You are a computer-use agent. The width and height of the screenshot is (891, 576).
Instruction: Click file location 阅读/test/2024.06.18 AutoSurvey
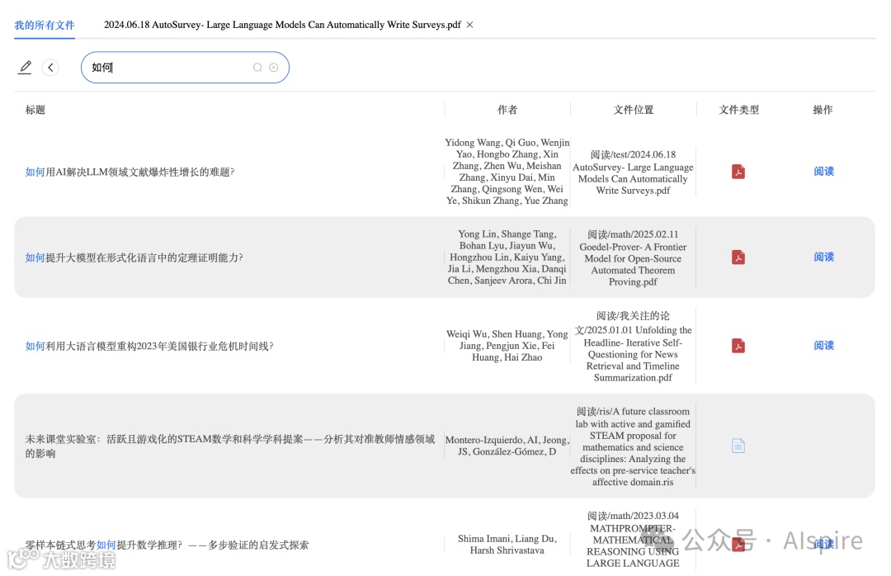[x=633, y=172]
